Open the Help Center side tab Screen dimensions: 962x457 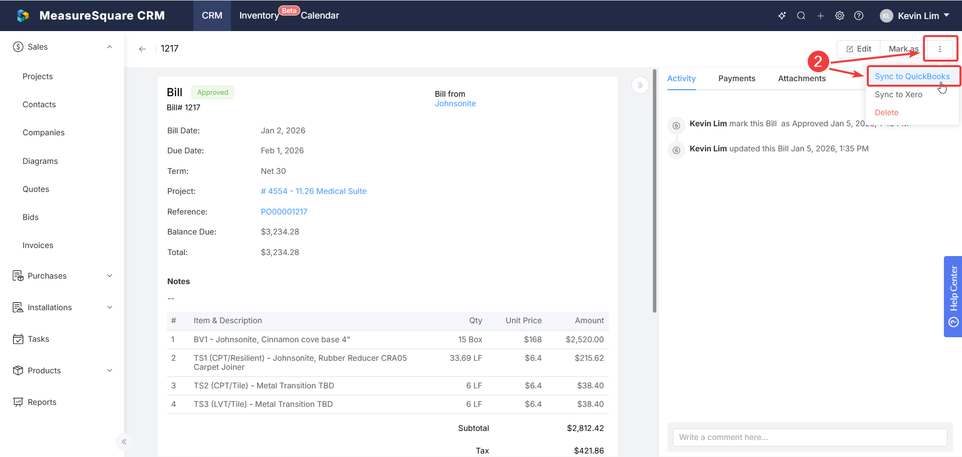(953, 297)
